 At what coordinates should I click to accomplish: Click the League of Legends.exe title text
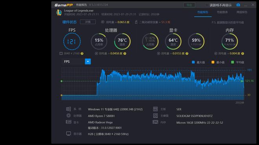coord(79,11)
